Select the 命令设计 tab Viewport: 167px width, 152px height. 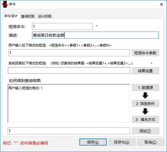(11, 16)
